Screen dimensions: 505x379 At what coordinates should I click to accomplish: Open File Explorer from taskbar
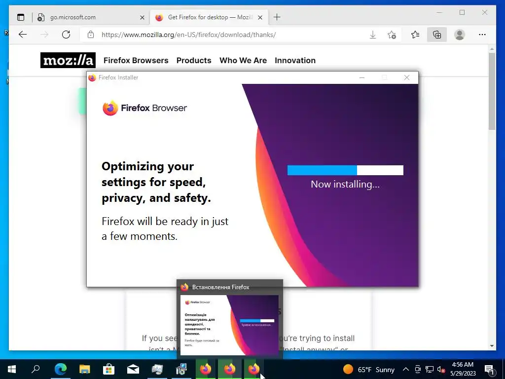85,369
